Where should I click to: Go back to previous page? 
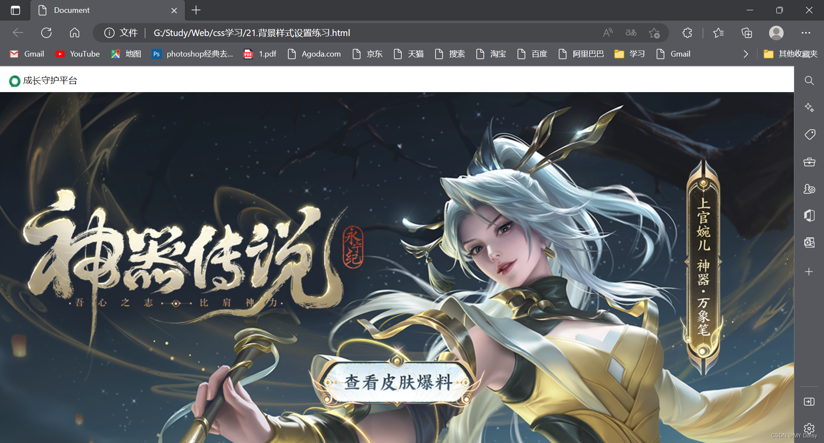[x=18, y=33]
